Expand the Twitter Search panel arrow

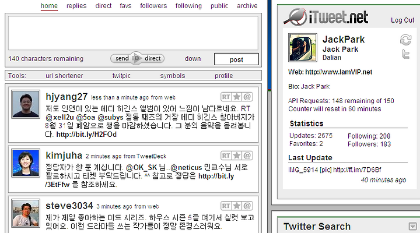coord(413,227)
